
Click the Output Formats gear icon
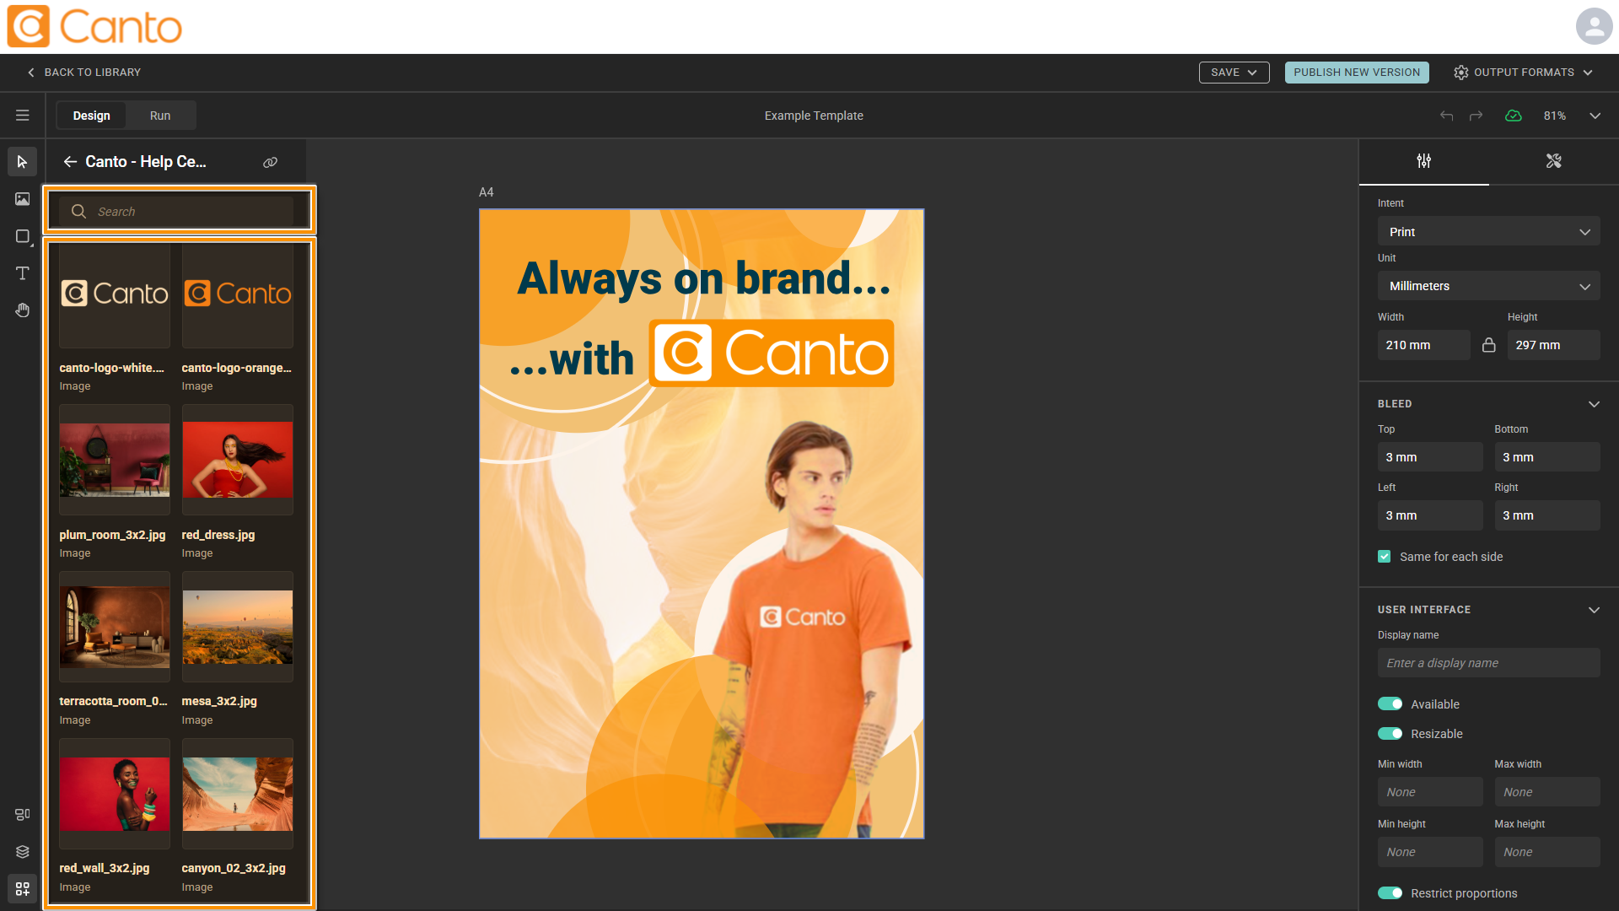click(1460, 73)
